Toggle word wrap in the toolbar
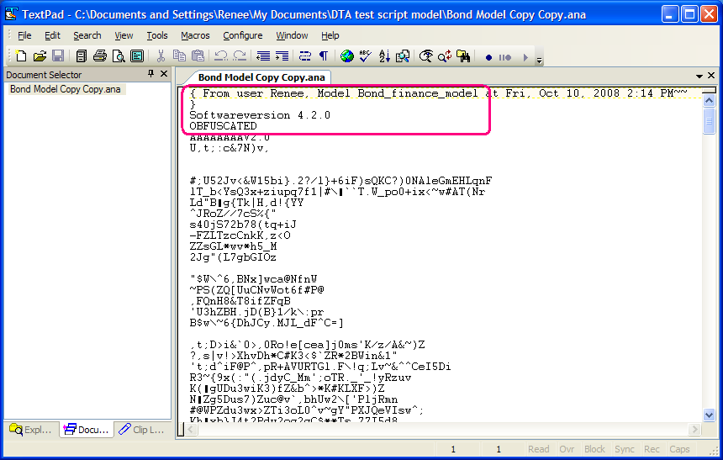 coord(305,56)
